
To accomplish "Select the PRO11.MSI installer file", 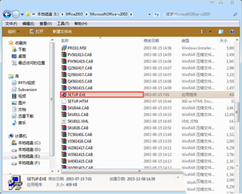I will pyautogui.click(x=74, y=48).
